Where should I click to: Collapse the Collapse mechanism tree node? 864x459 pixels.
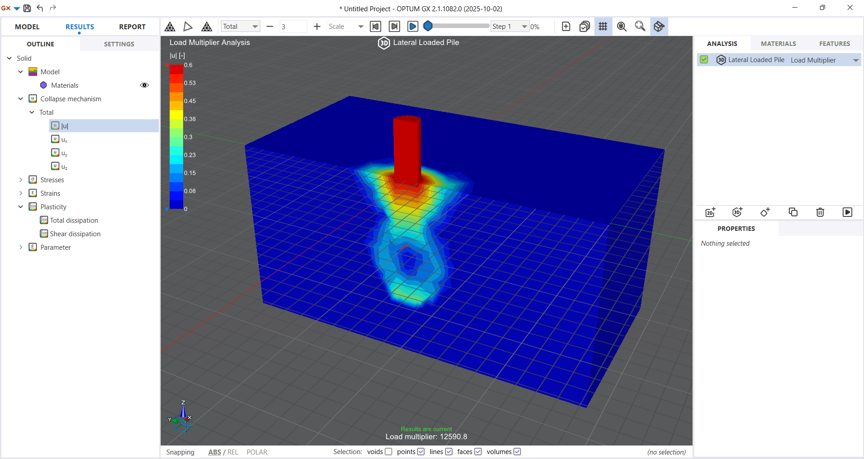tap(20, 99)
